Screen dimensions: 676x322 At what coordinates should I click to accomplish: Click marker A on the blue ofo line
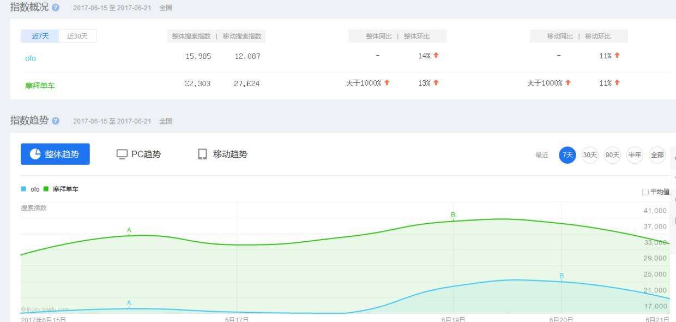tap(129, 303)
